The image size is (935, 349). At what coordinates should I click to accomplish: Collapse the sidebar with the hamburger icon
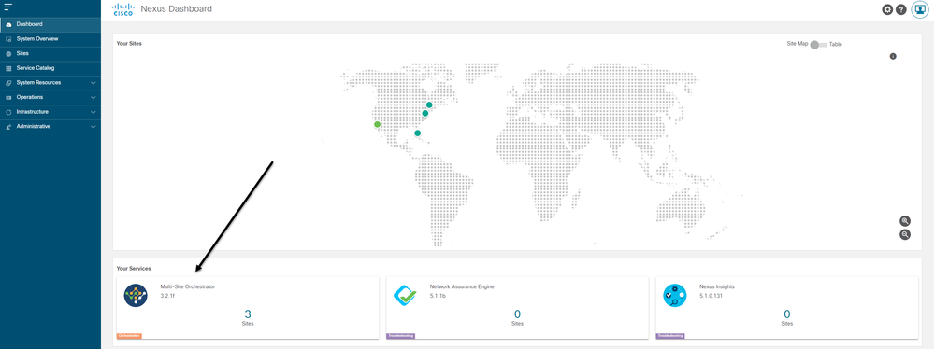pyautogui.click(x=7, y=7)
